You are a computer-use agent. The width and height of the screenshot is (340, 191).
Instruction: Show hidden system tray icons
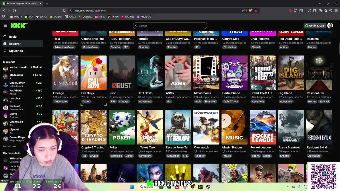pyautogui.click(x=288, y=187)
